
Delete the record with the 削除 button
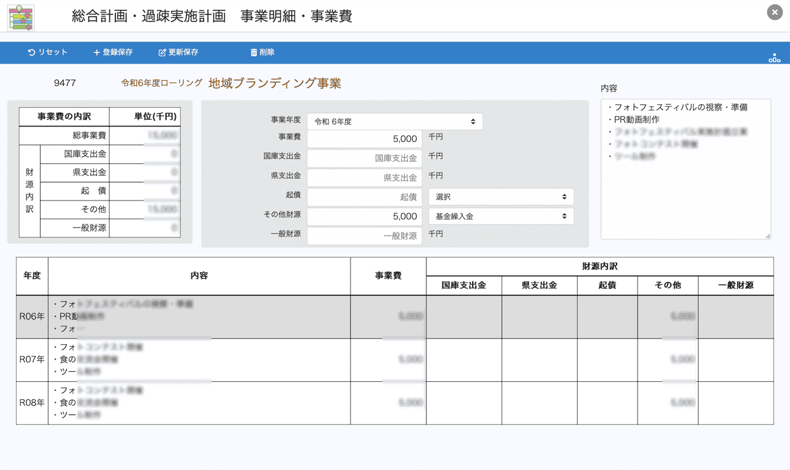point(262,52)
